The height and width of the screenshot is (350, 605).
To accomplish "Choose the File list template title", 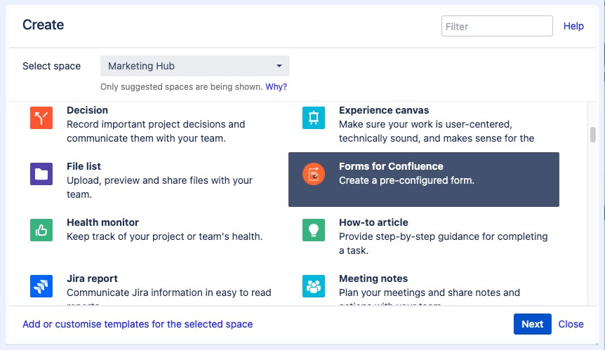I will [x=84, y=166].
